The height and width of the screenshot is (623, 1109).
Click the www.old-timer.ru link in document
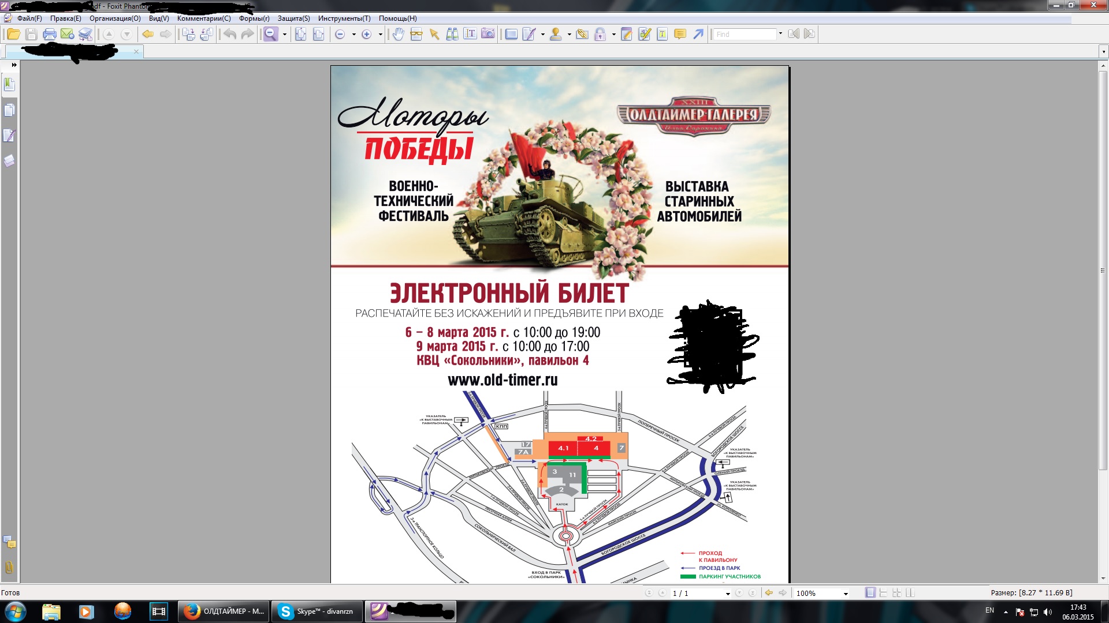point(503,380)
